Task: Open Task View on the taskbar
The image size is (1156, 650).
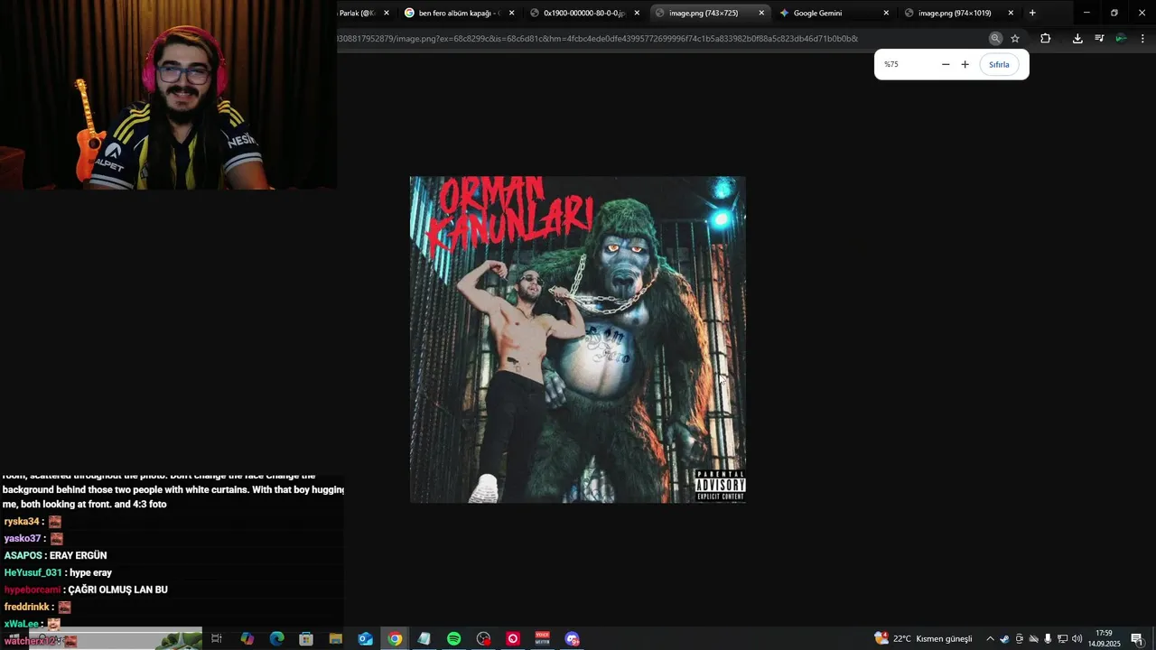Action: [217, 638]
